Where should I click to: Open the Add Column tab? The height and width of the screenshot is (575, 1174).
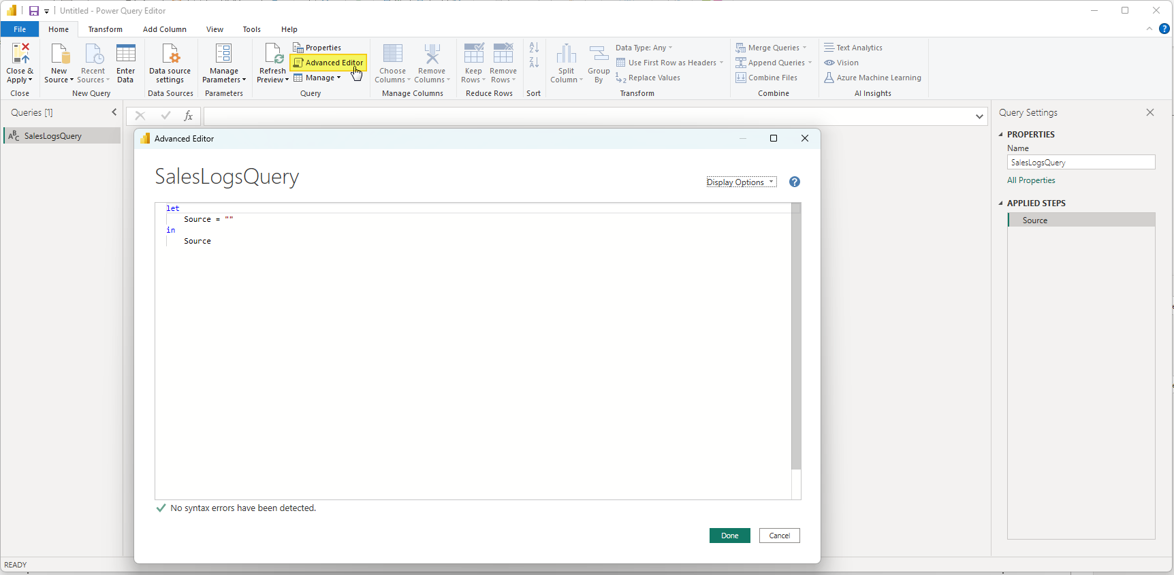point(164,29)
